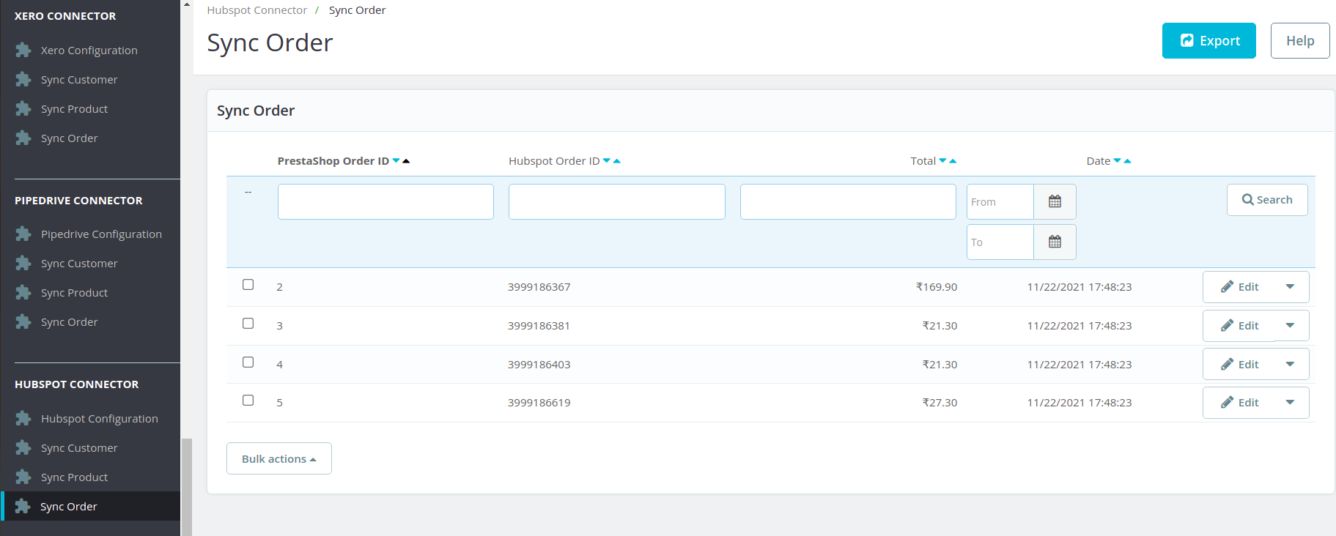
Task: Sort Date column descending arrow
Action: click(1118, 160)
